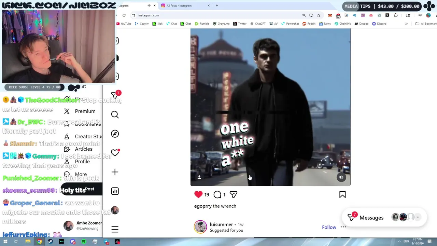This screenshot has height=246, width=437.
Task: View site information icon in address bar
Action: [x=134, y=15]
